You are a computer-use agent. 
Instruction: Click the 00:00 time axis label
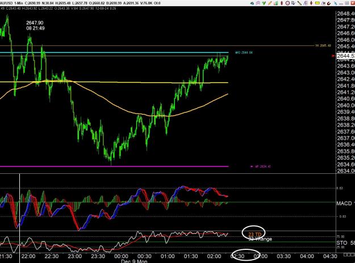[121, 256]
